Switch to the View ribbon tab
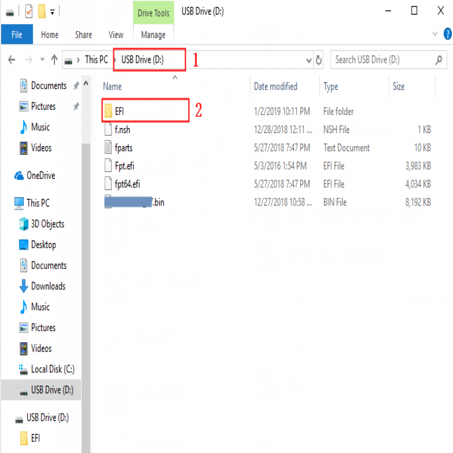This screenshot has width=453, height=453. pos(116,35)
